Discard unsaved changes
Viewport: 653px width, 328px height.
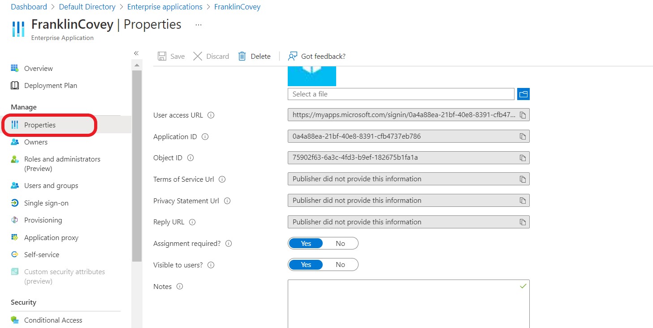[x=211, y=56]
